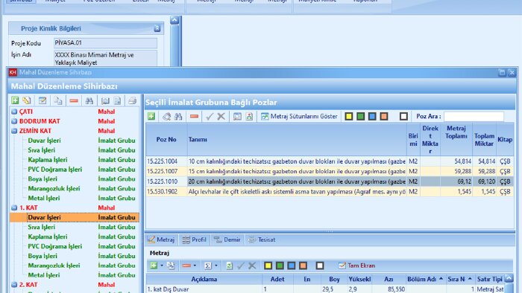Click the green add row icon in the Metraj toolbar
Viewport: 522px width, 293px height.
[x=154, y=265]
